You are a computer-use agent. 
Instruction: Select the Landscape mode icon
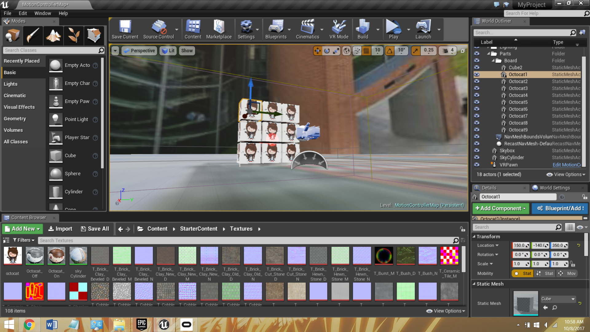click(x=53, y=35)
